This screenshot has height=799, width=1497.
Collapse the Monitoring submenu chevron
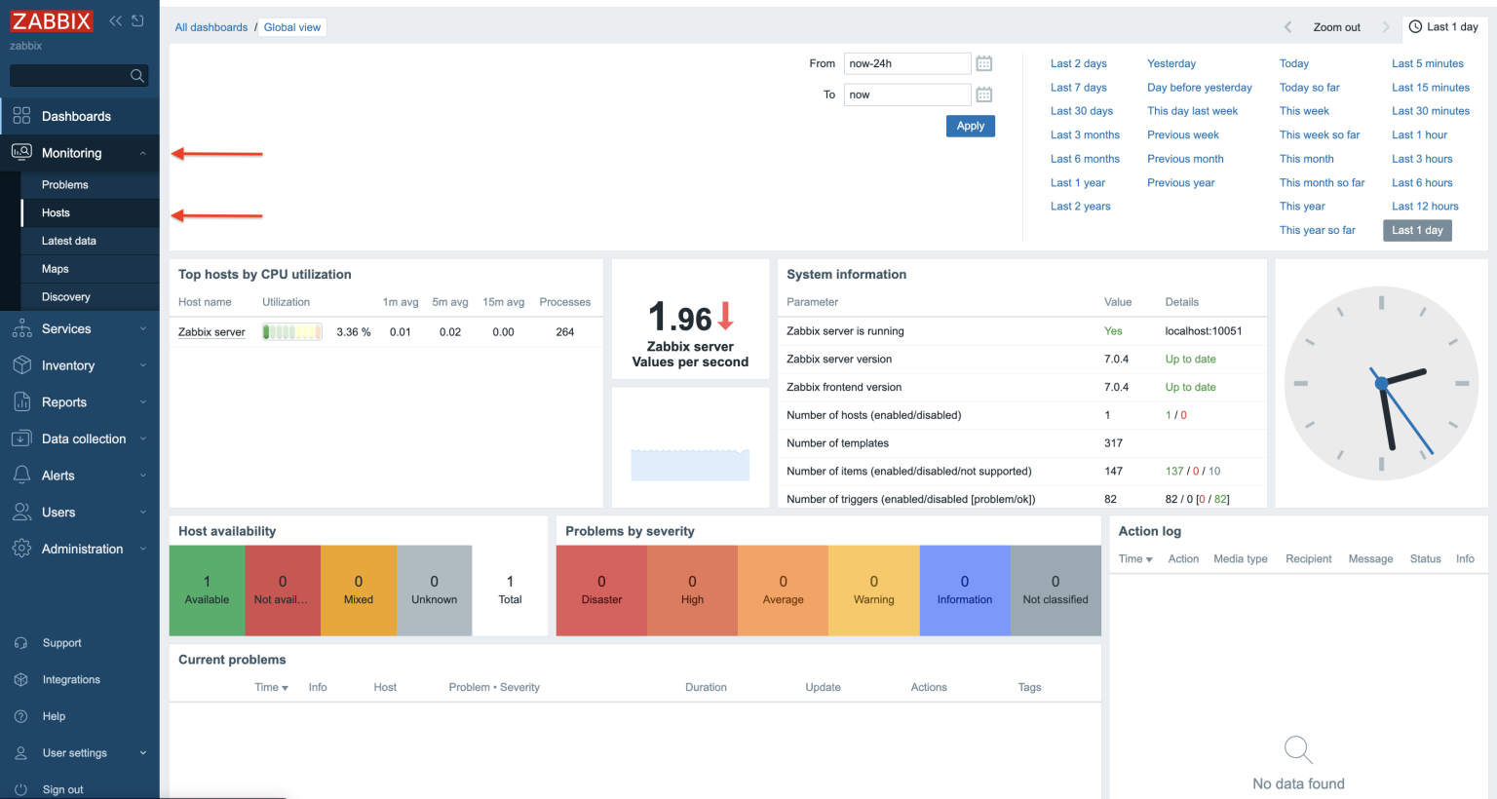(x=142, y=153)
